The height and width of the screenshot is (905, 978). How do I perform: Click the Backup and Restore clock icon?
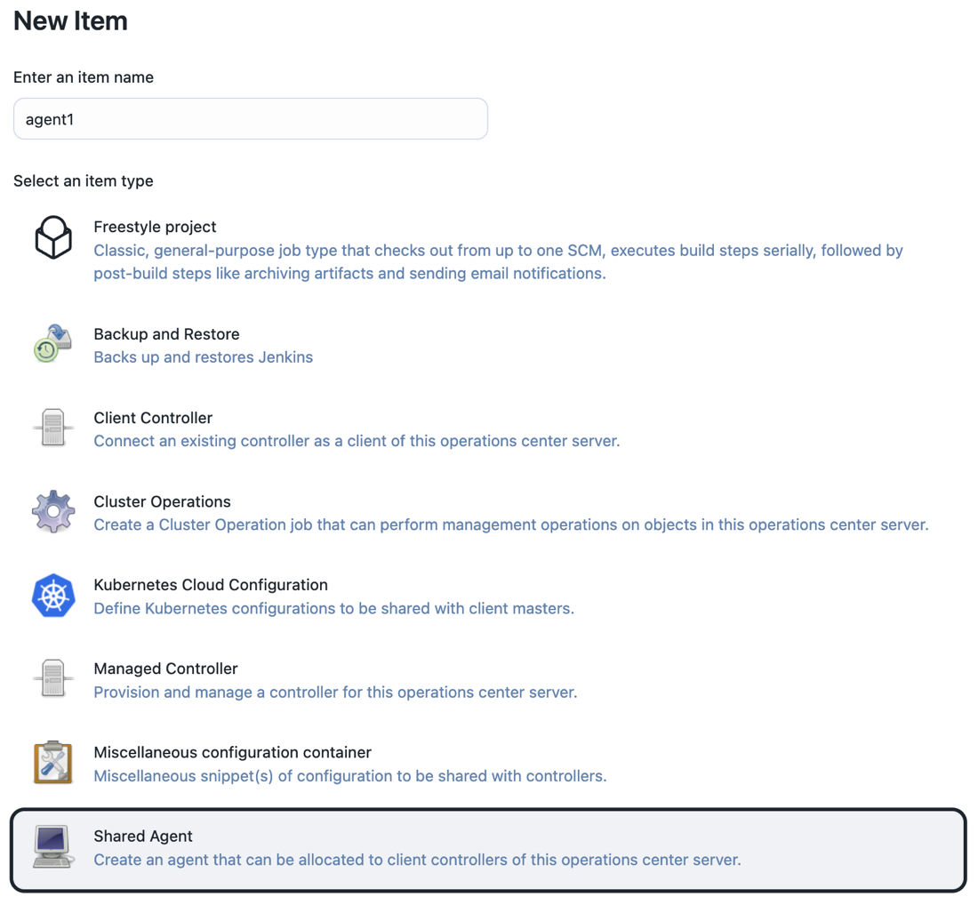(x=52, y=344)
